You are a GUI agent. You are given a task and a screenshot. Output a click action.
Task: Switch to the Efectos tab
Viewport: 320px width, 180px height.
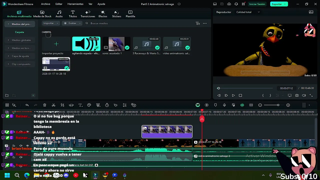click(103, 14)
